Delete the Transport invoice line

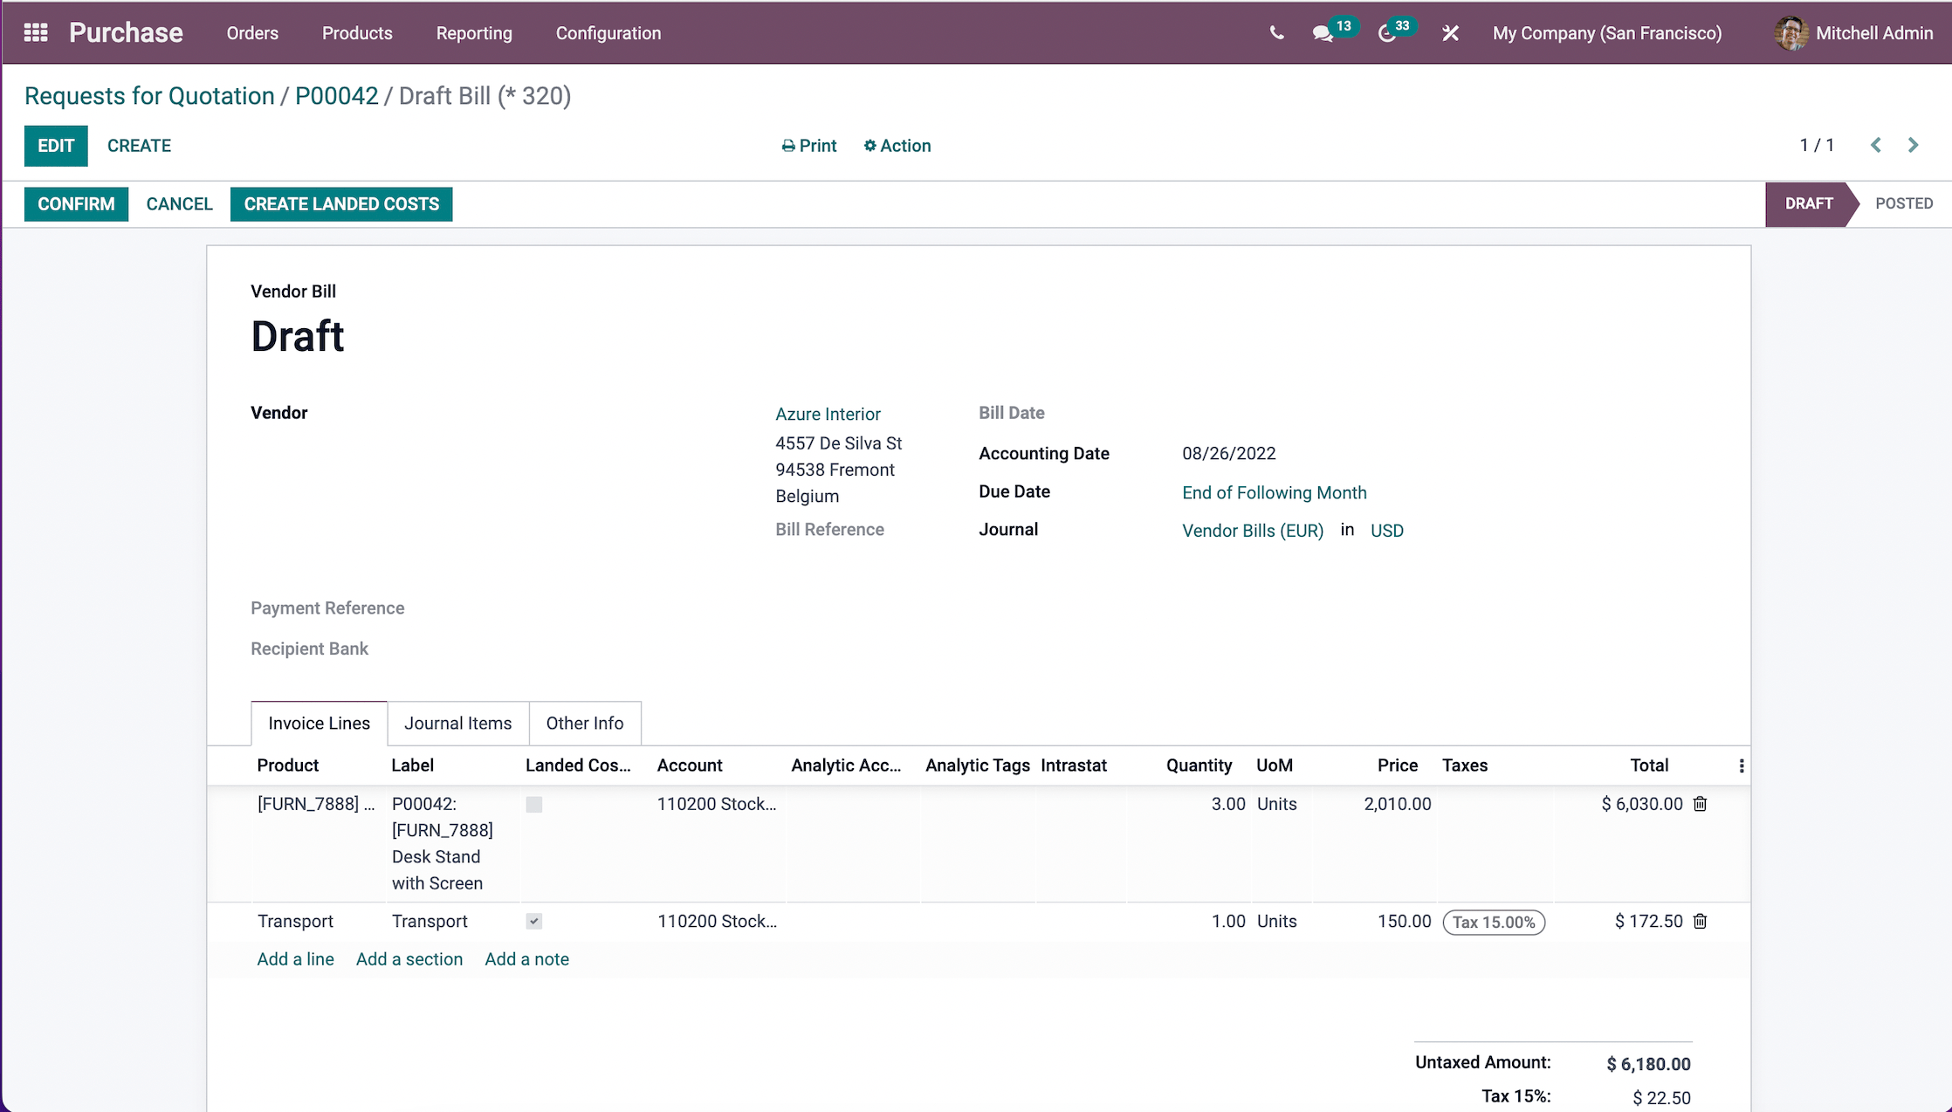[x=1700, y=921]
